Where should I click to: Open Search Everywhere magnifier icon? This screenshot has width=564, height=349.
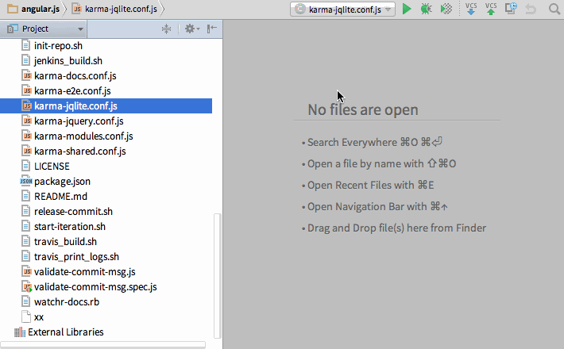(x=553, y=10)
